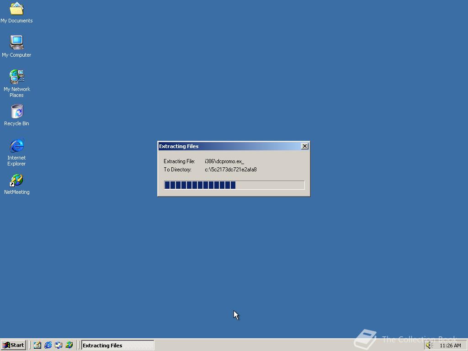Image resolution: width=468 pixels, height=351 pixels.
Task: Launch Internet Explorer desktop shortcut
Action: [x=16, y=152]
